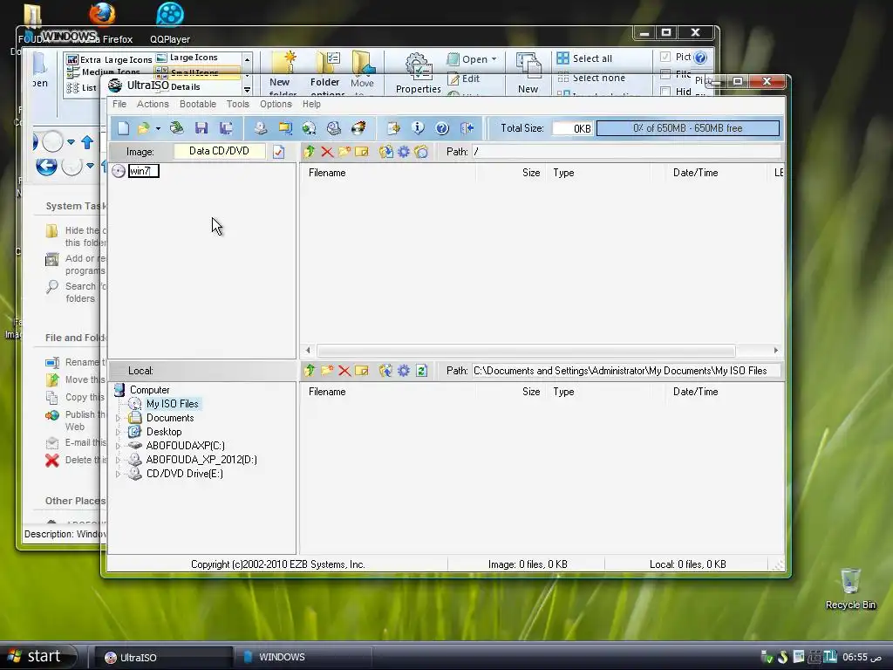This screenshot has width=893, height=670.
Task: Switch to WINDOWS in the taskbar
Action: 303,657
